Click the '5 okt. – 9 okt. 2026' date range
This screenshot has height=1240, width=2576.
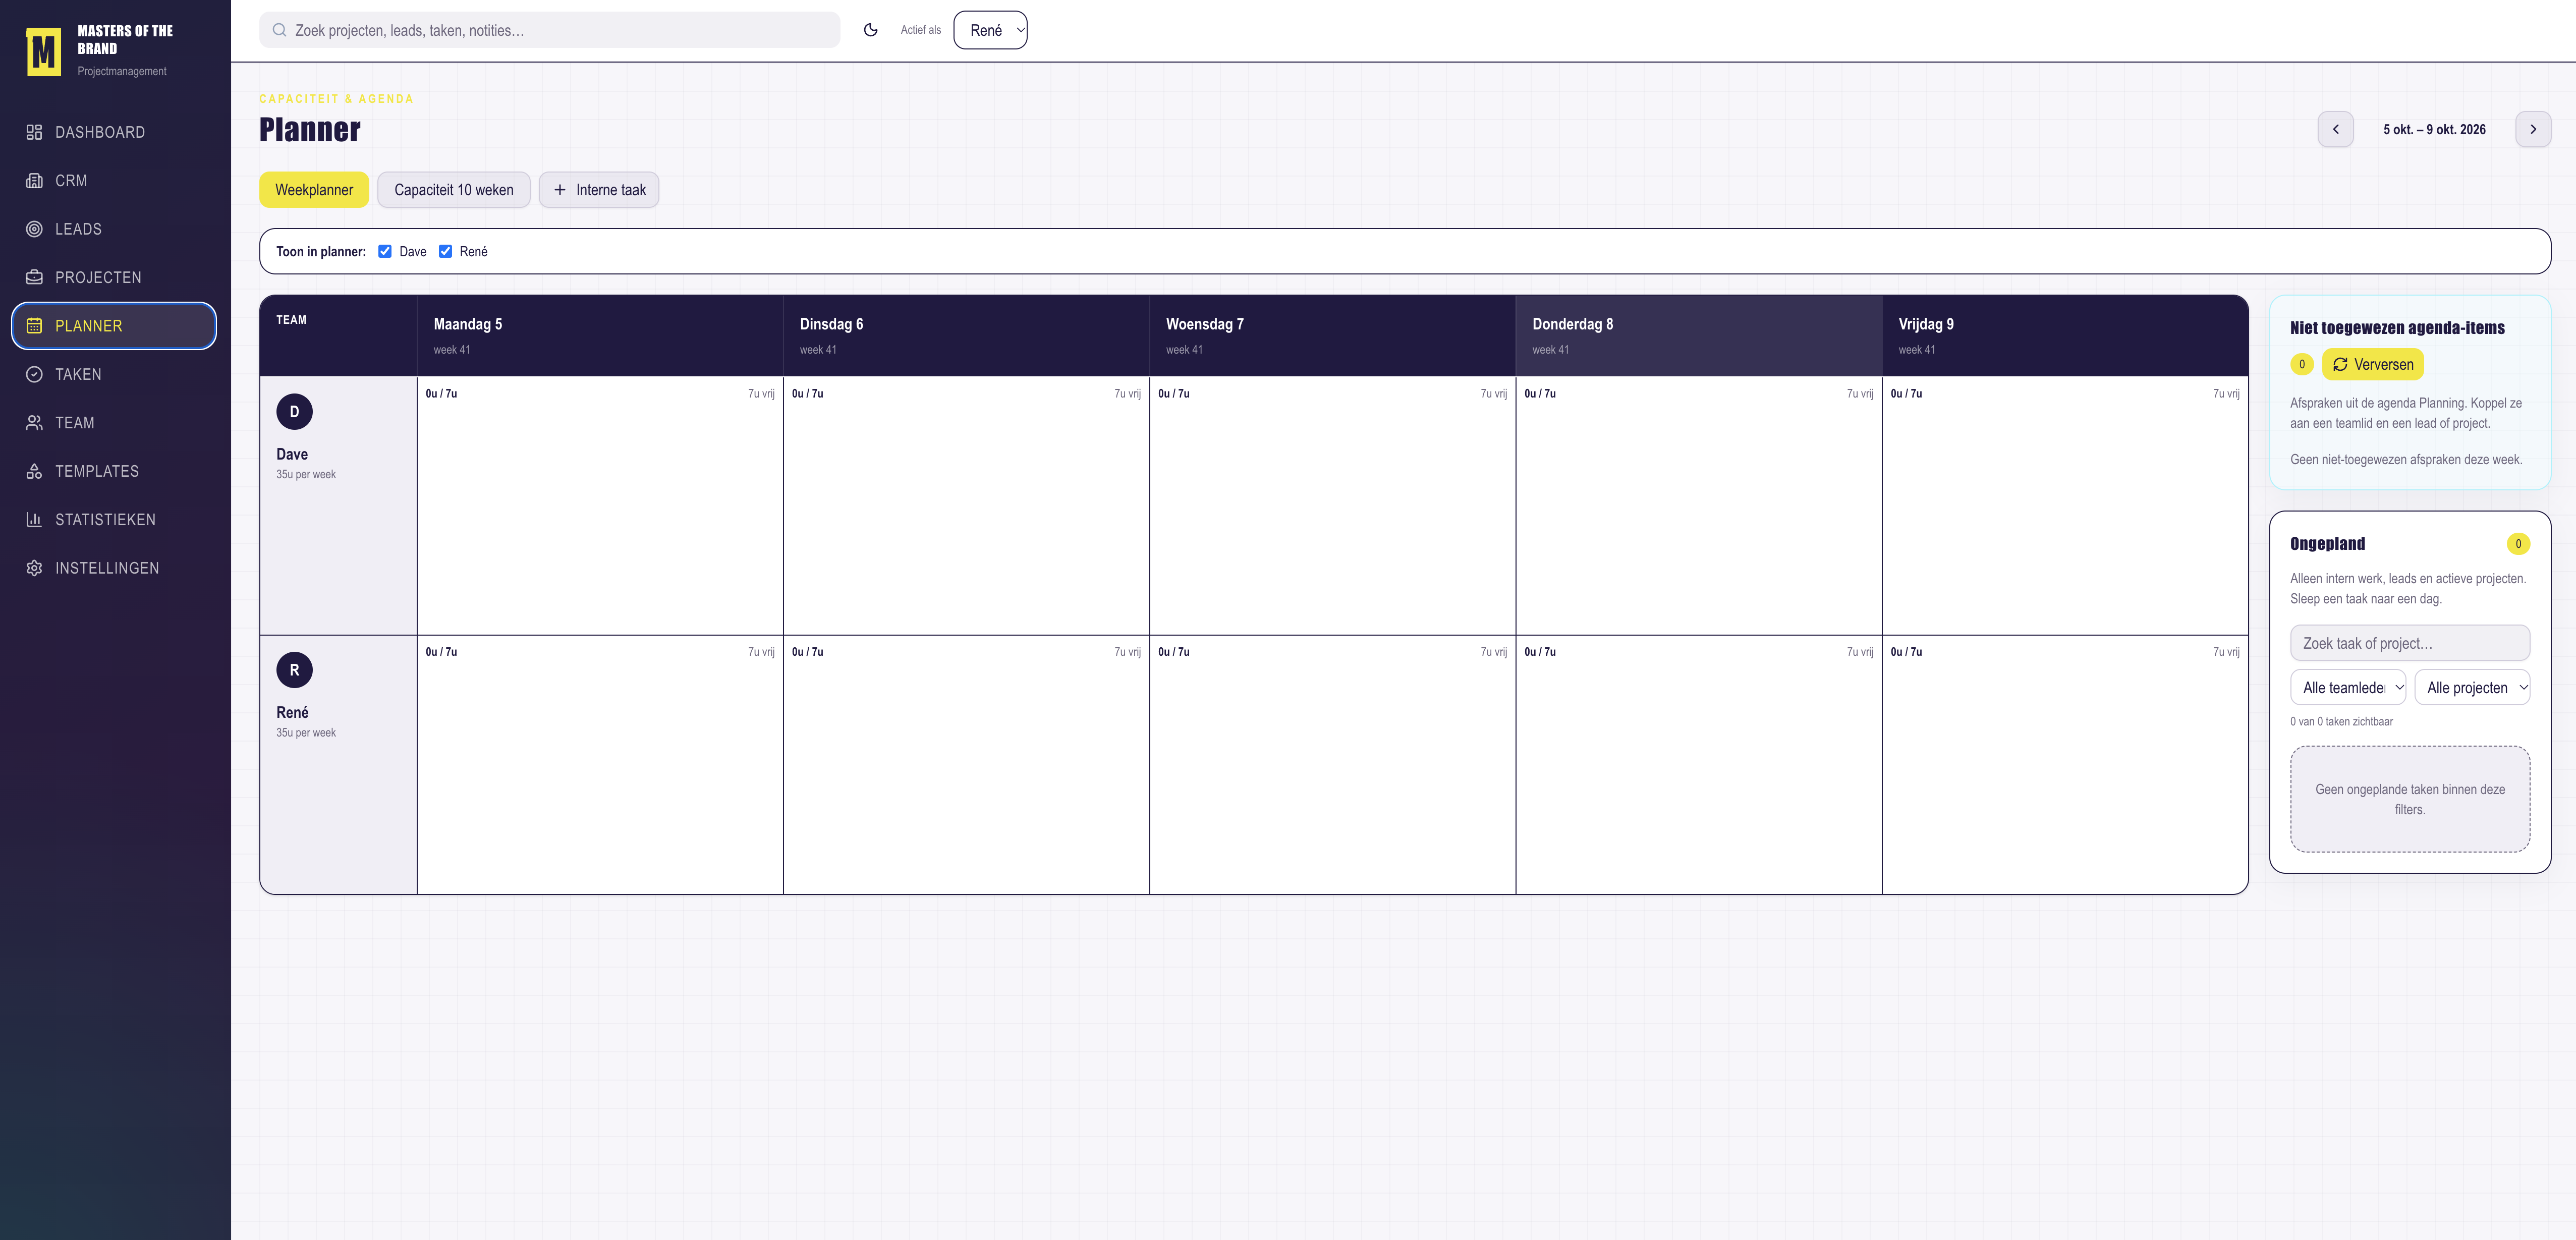(x=2434, y=130)
